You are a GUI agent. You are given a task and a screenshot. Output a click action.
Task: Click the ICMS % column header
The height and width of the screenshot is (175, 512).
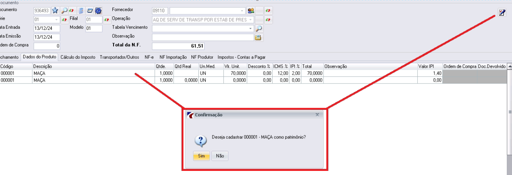[281, 66]
